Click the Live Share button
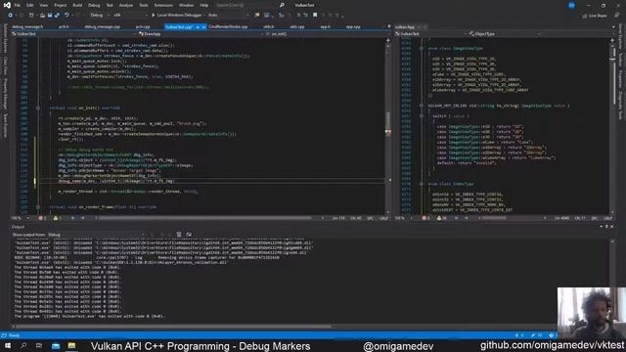 click(x=595, y=16)
